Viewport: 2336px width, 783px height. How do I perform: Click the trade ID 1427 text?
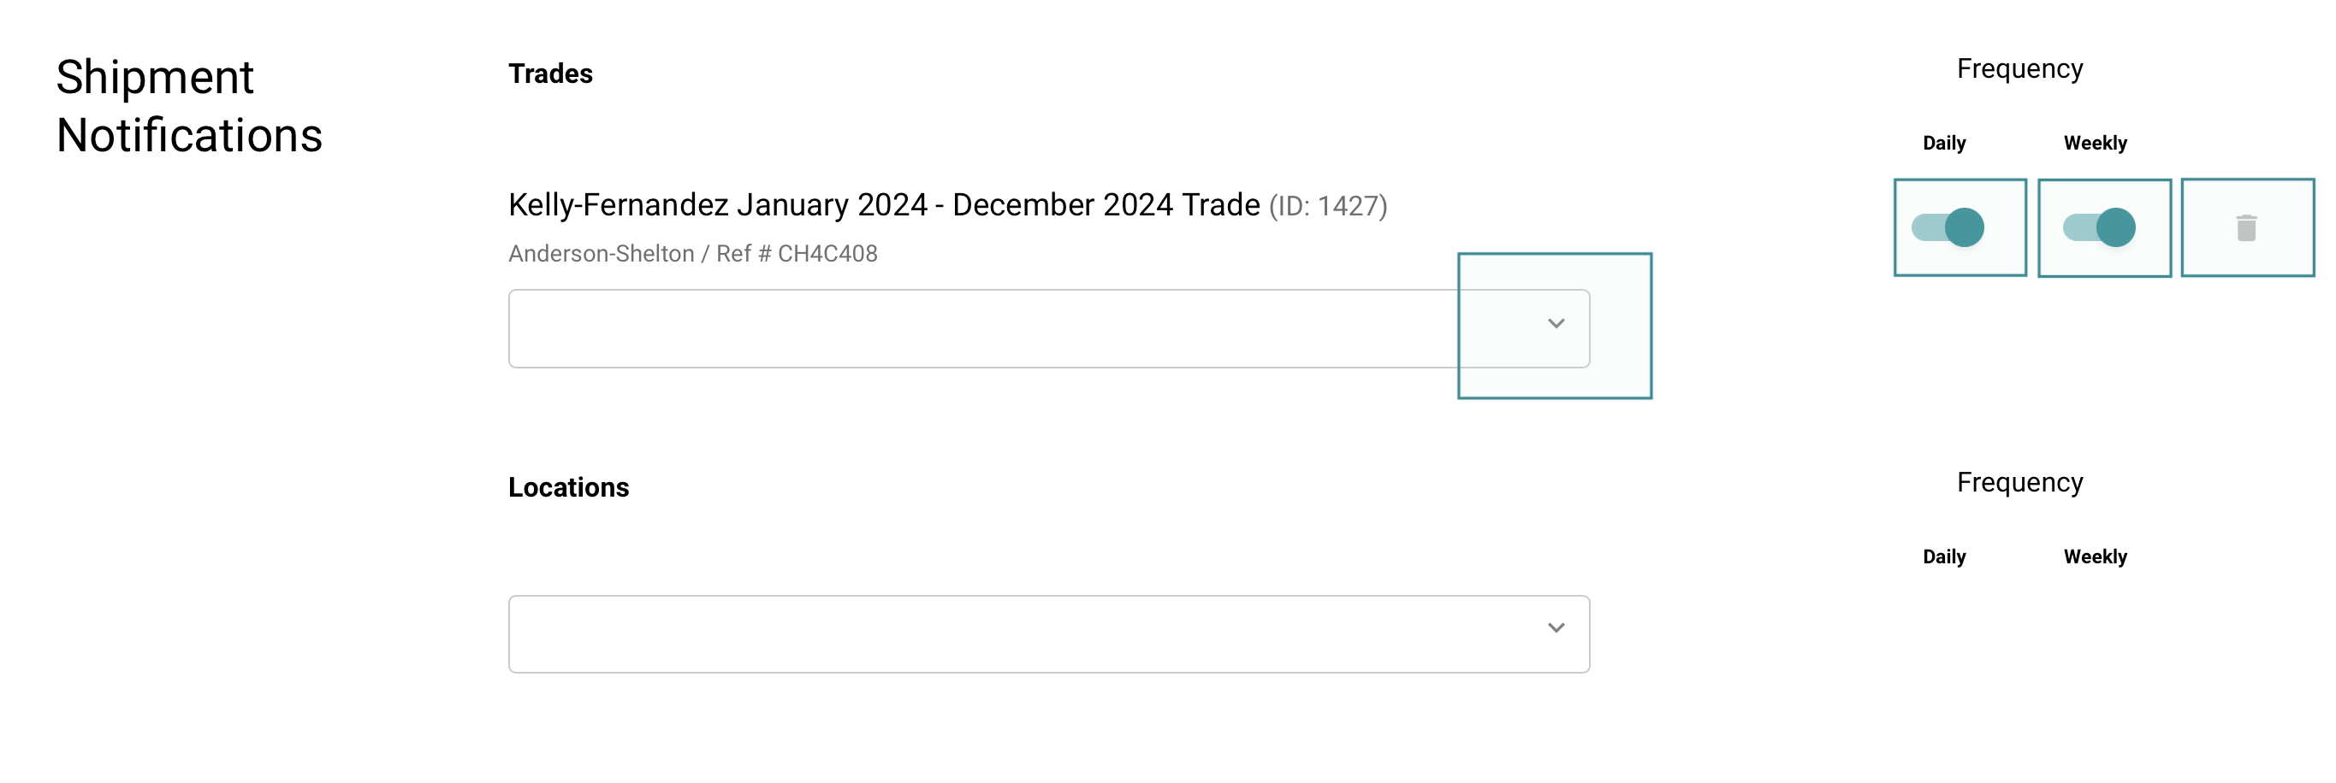[1328, 207]
